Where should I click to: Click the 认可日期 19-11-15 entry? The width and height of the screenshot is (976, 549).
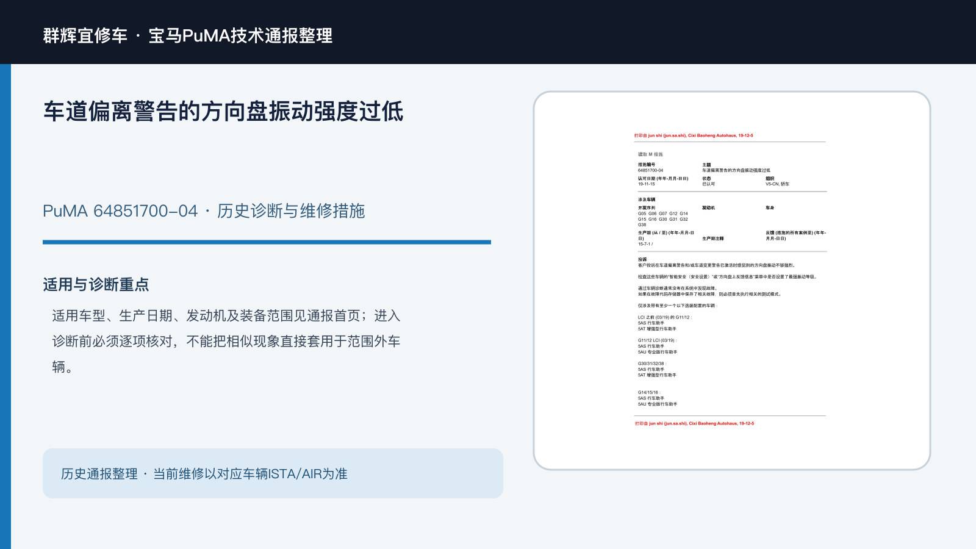[x=663, y=181]
